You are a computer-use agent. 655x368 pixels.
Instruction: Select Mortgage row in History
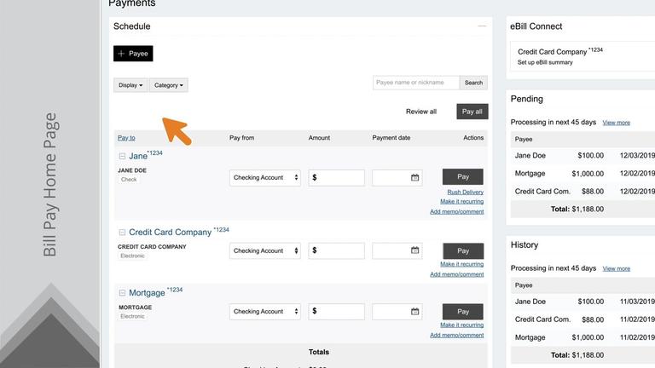(x=583, y=337)
